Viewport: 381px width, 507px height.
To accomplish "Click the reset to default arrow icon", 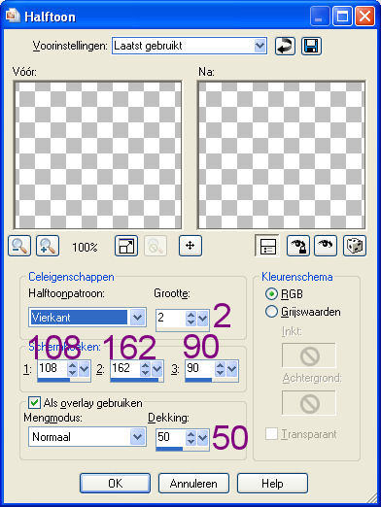I will click(x=286, y=46).
